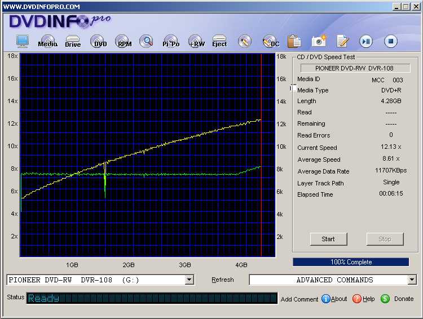Click the 100% Complete progress bar
423x319 pixels.
click(351, 262)
